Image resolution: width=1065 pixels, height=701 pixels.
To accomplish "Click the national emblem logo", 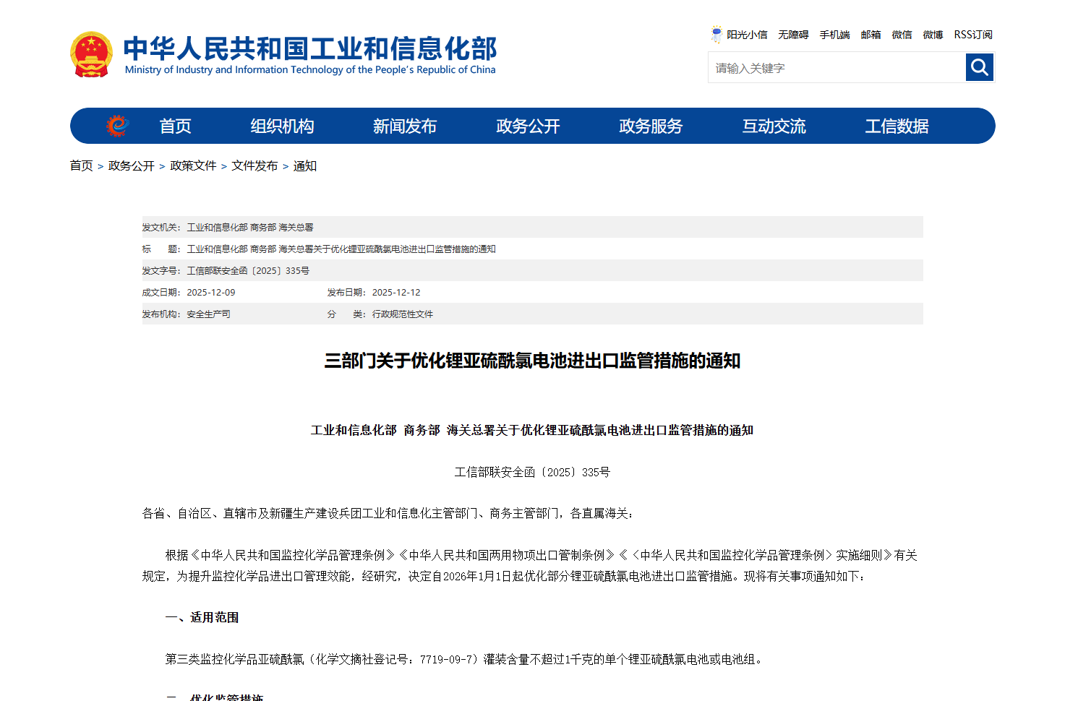I will (x=91, y=54).
